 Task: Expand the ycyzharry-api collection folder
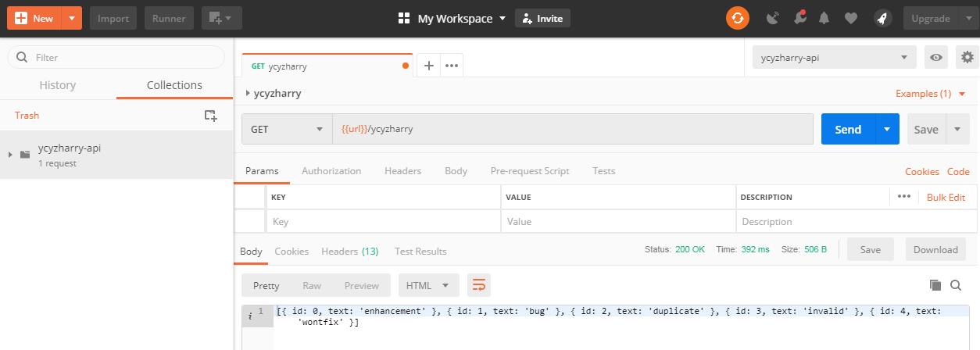(11, 155)
